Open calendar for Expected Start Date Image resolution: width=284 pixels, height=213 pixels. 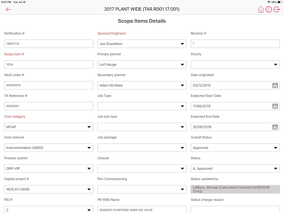click(x=275, y=106)
